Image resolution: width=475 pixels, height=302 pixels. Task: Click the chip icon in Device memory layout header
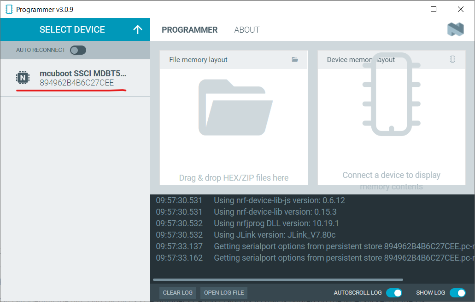(x=452, y=59)
